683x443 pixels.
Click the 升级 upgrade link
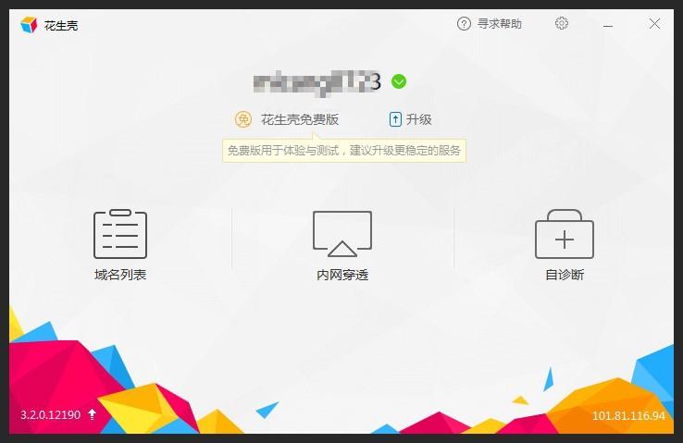[x=418, y=119]
